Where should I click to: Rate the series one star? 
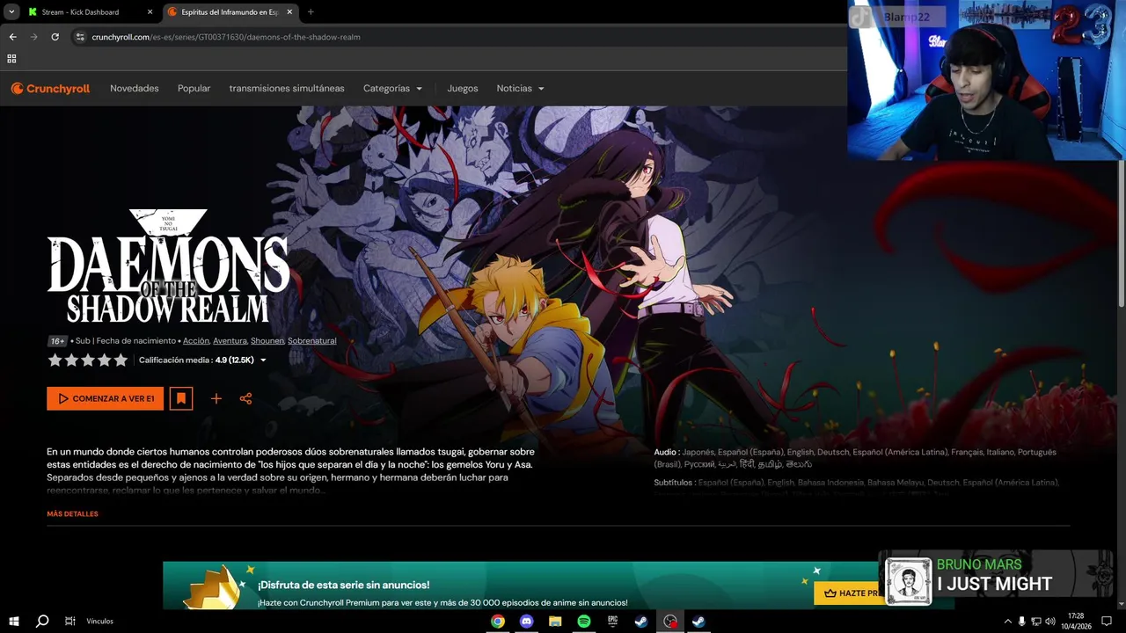click(x=55, y=360)
